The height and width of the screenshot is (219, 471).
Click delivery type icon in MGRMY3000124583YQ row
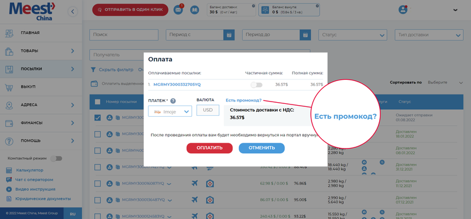coord(210,215)
